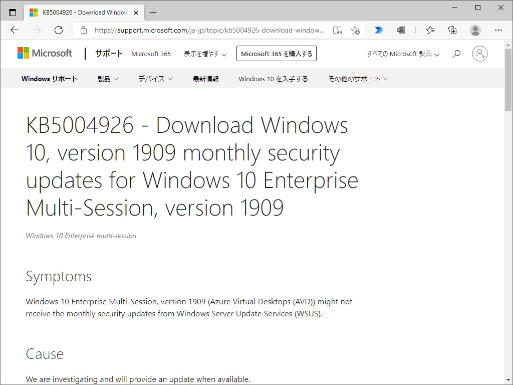Click the KB5004926 article title
Image resolution: width=513 pixels, height=385 pixels.
[192, 166]
